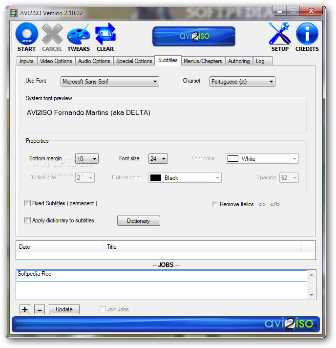Expand the Bottom margin dropdown
The width and height of the screenshot is (336, 348).
pos(87,159)
